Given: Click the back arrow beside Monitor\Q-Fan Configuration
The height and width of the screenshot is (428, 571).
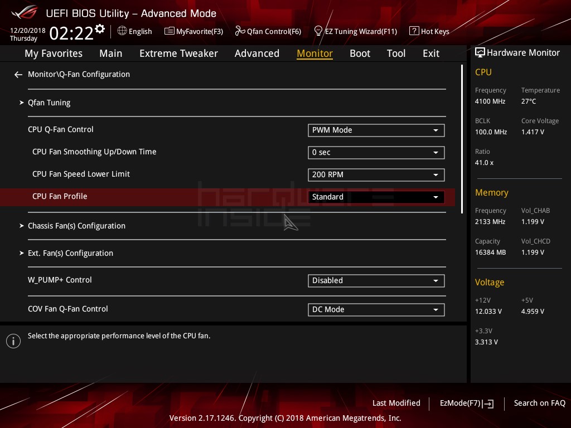Looking at the screenshot, I should coord(18,75).
